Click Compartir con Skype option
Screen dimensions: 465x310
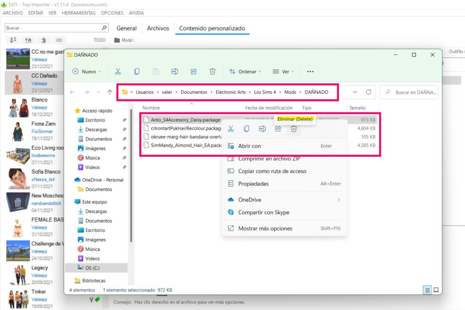click(284, 212)
